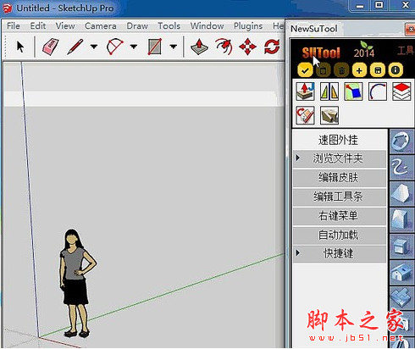
Task: Open the Edit menu
Action: coord(38,26)
